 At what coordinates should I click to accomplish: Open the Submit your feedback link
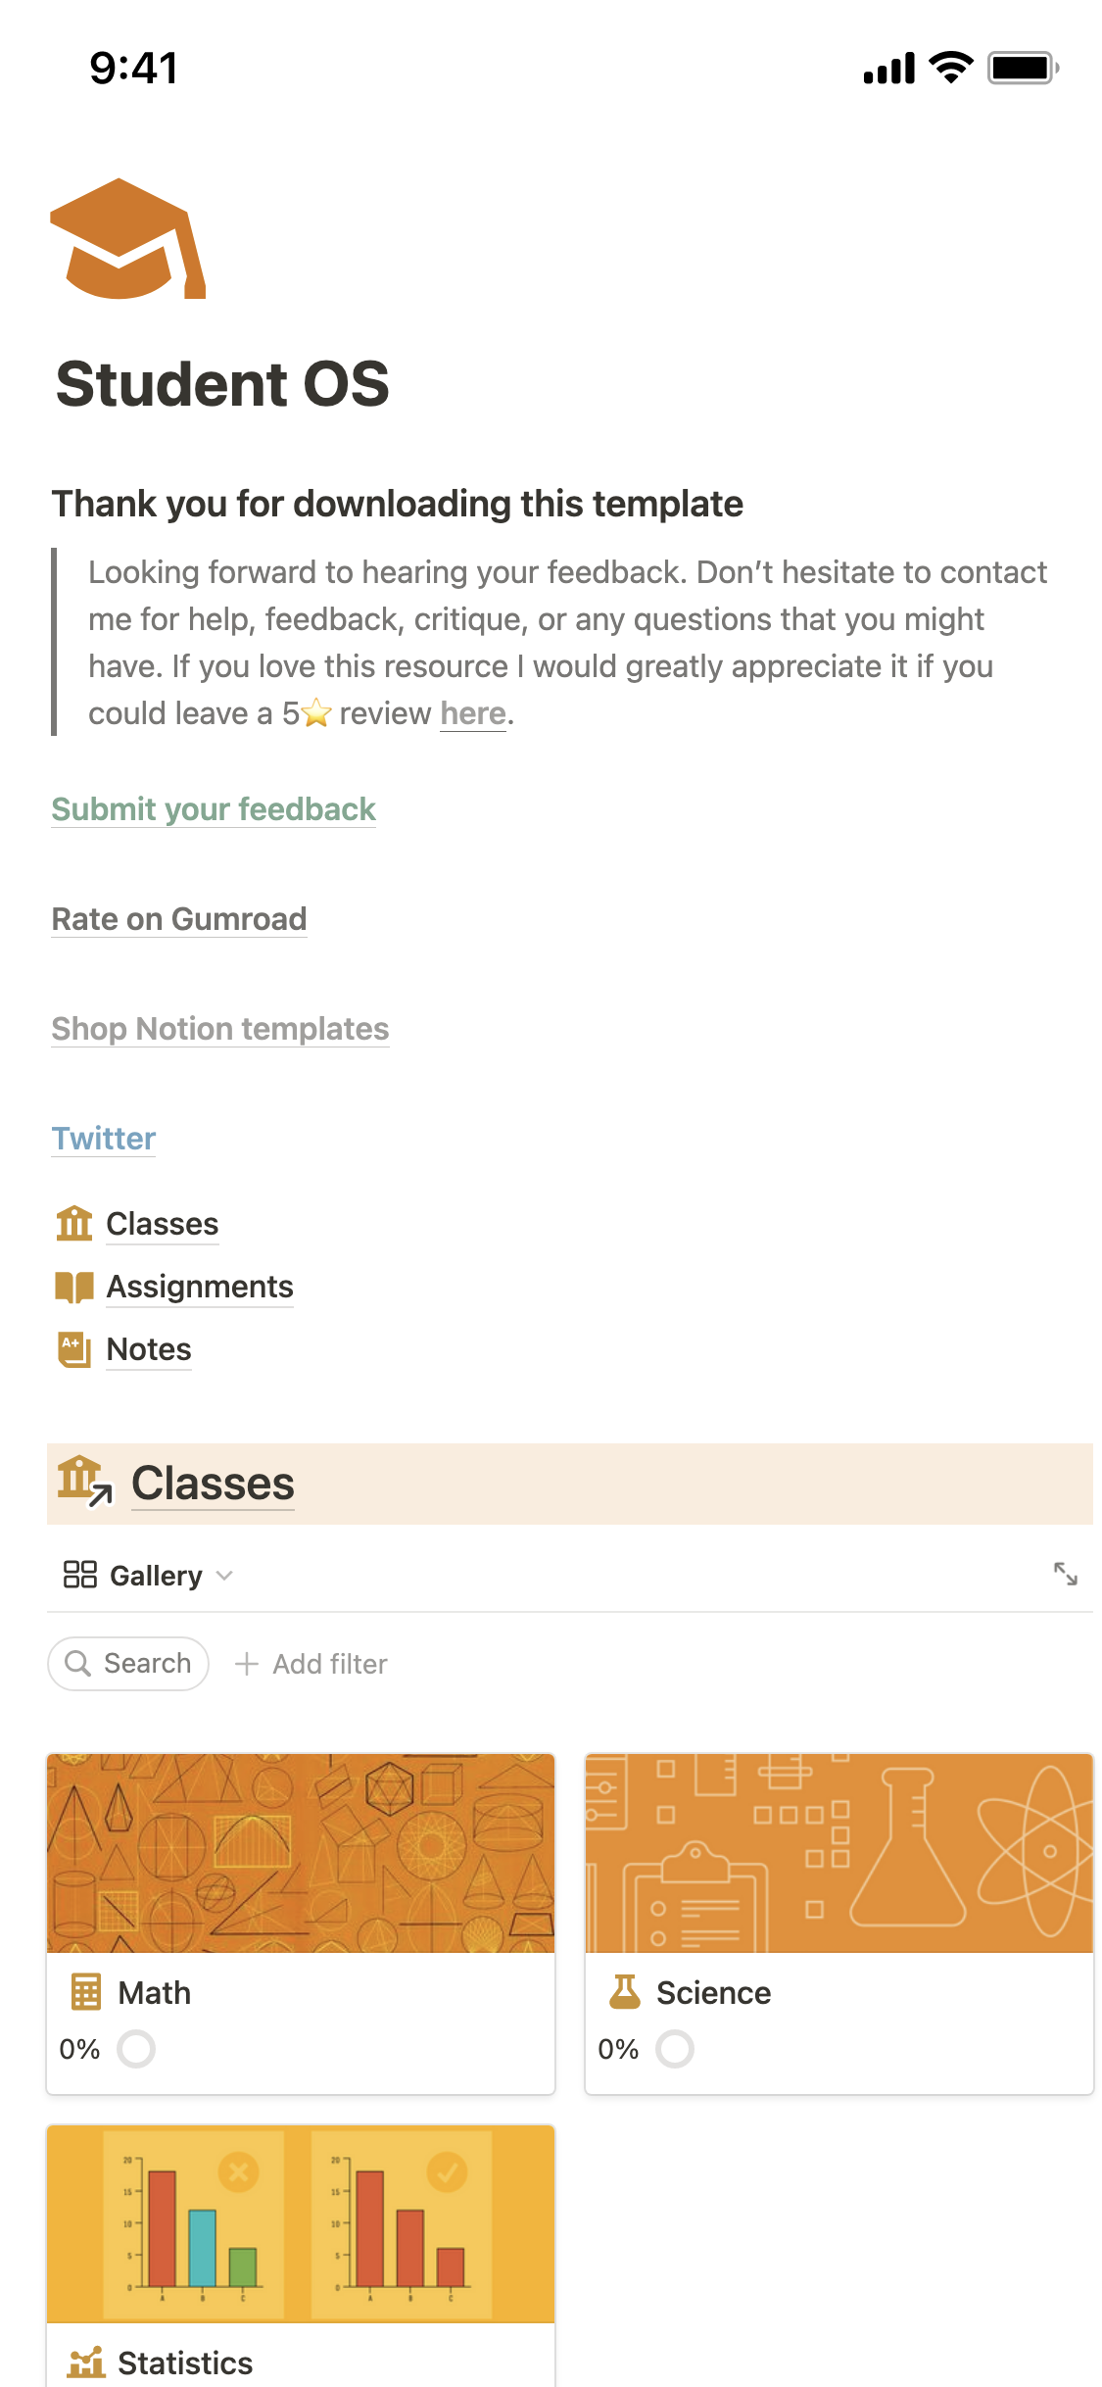pos(214,809)
